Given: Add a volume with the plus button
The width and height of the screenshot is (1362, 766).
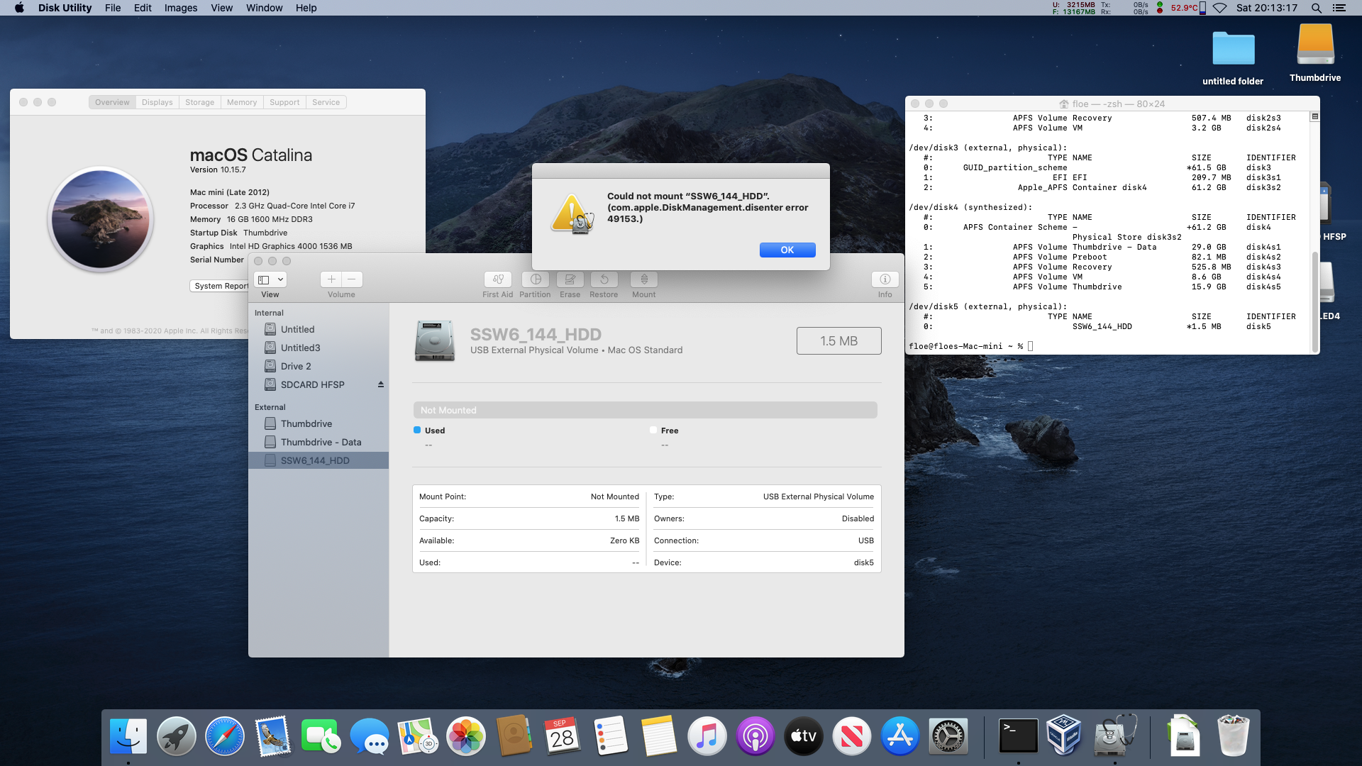Looking at the screenshot, I should (331, 279).
